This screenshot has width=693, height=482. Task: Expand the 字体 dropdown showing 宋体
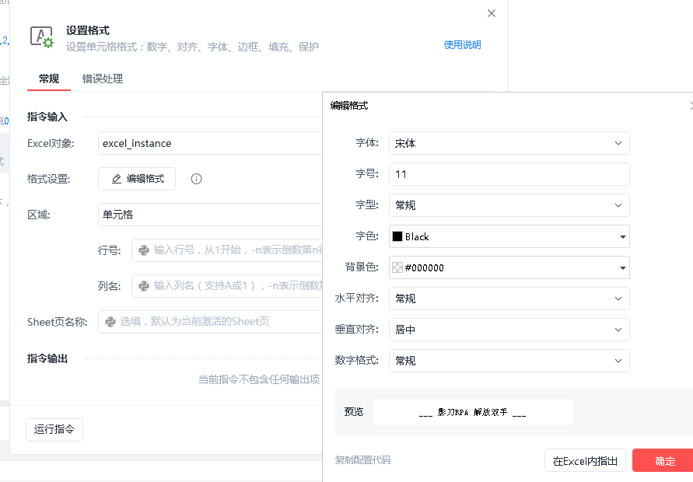tap(509, 143)
